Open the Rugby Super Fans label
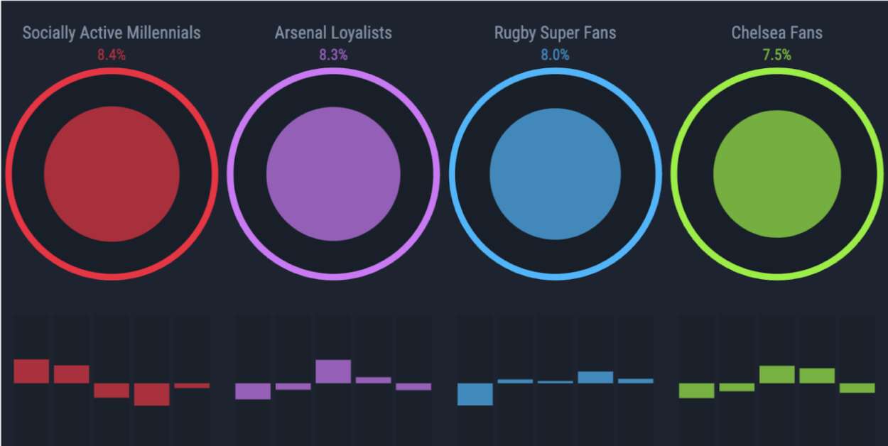Screen dimensions: 888x446 (x=555, y=33)
